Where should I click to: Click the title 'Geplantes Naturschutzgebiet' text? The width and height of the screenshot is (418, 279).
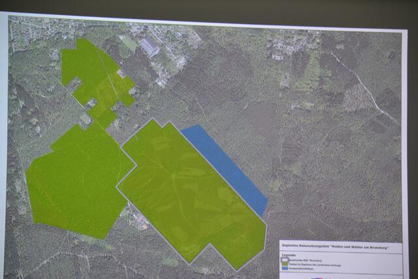(306, 246)
